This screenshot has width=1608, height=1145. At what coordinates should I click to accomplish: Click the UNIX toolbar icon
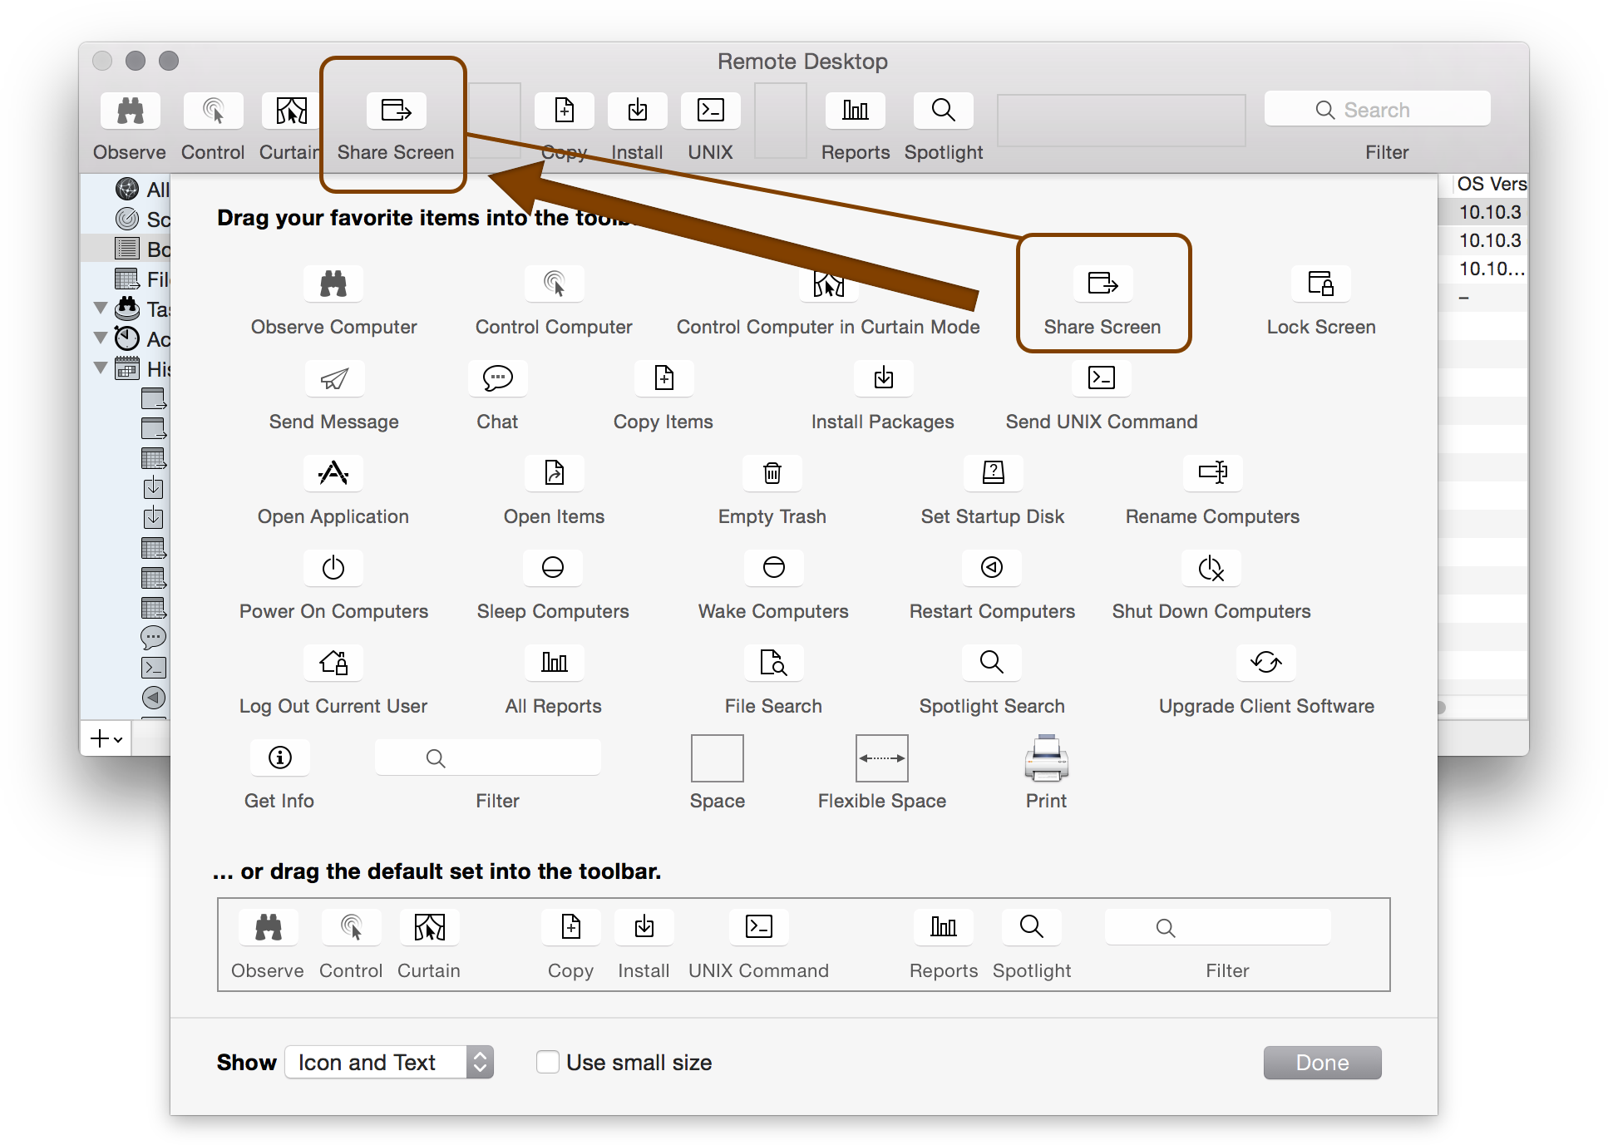(x=711, y=111)
